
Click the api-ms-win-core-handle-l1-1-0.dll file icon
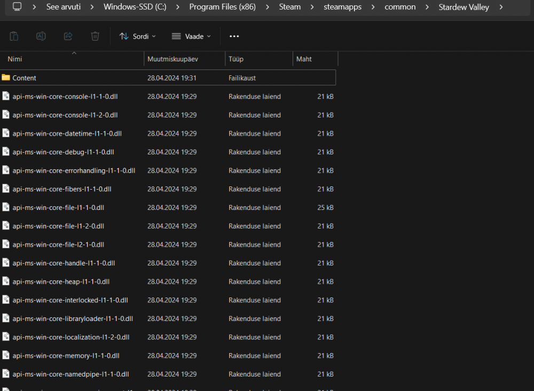point(6,263)
